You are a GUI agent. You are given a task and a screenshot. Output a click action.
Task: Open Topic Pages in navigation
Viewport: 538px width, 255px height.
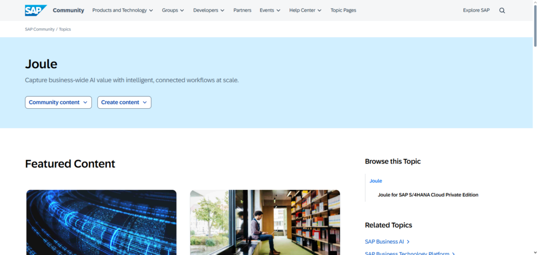click(x=343, y=11)
